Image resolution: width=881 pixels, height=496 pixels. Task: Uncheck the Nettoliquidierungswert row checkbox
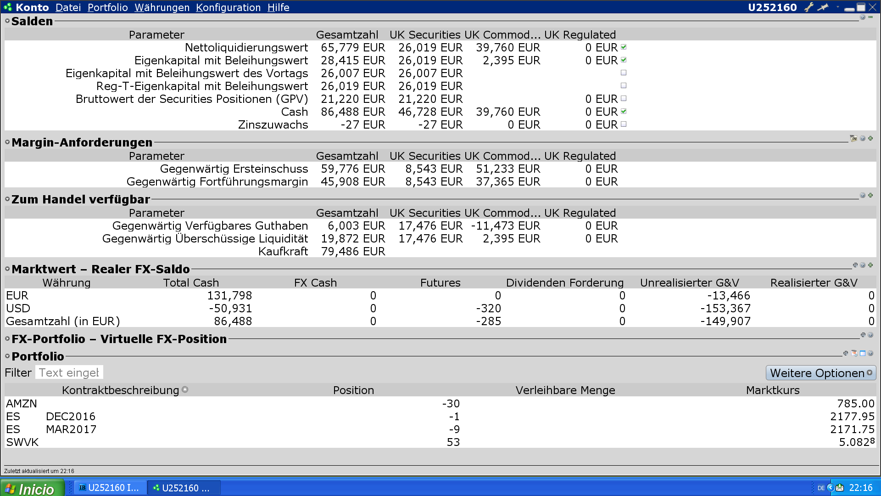click(624, 47)
